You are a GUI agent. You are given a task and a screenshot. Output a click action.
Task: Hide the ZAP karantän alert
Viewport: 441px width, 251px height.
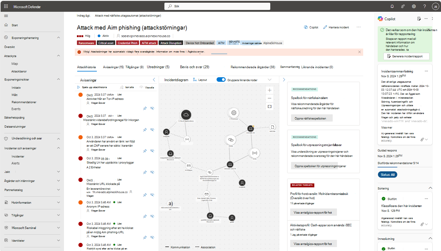(152, 151)
